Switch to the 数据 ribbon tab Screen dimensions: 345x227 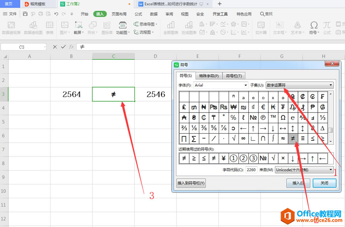[x=154, y=14]
